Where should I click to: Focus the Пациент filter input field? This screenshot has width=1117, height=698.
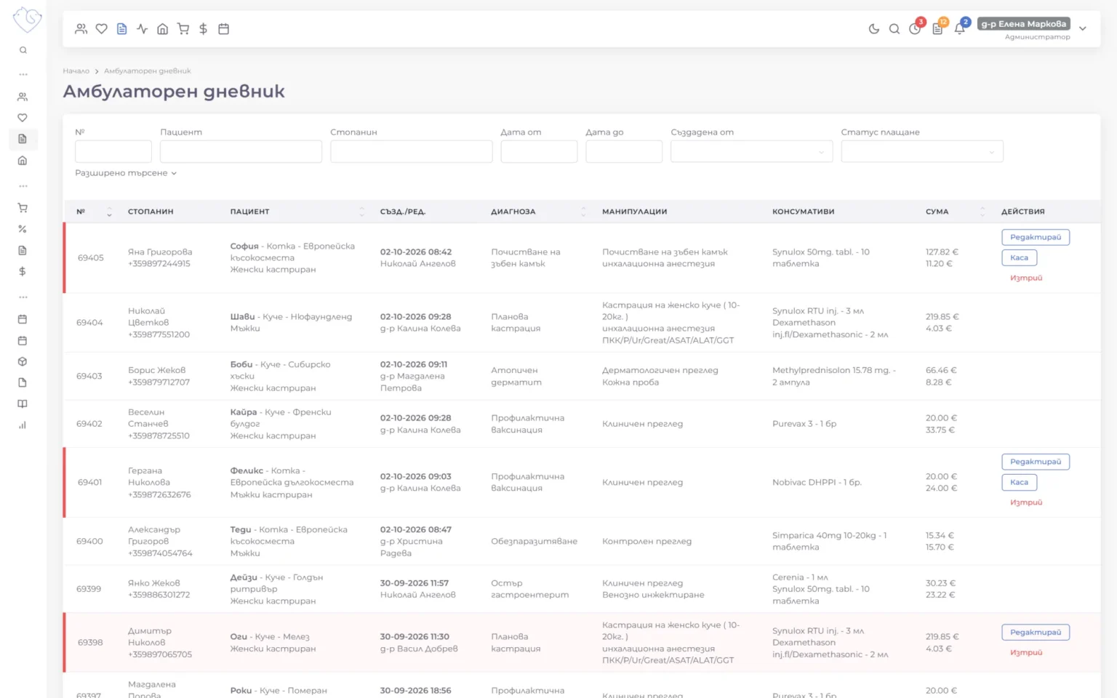pos(241,151)
